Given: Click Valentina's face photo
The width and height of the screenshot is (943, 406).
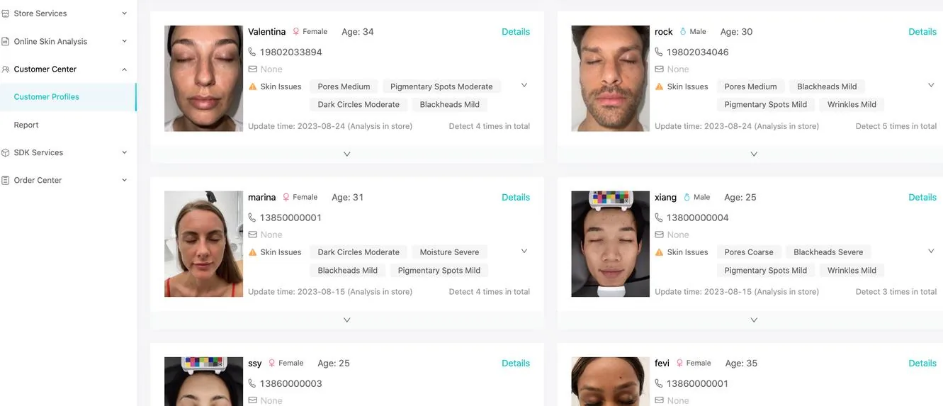Looking at the screenshot, I should pyautogui.click(x=204, y=79).
